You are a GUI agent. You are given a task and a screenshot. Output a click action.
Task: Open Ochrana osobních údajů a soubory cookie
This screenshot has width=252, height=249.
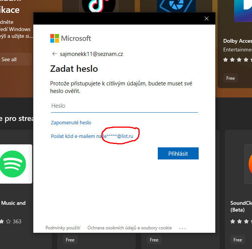tap(129, 228)
